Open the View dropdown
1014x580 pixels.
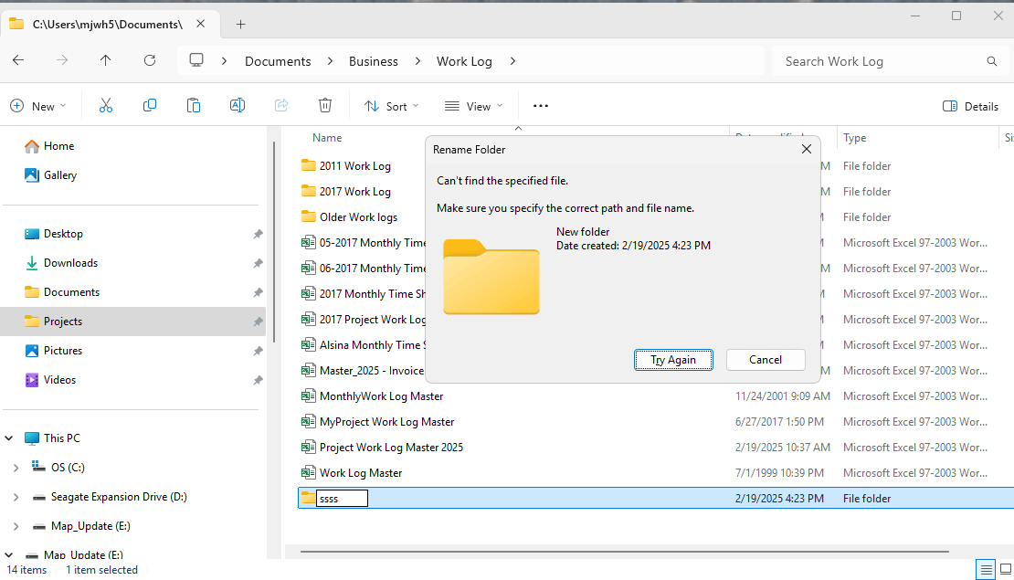point(472,106)
